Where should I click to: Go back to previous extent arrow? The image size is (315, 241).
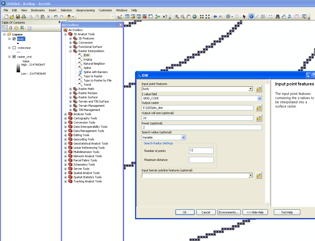(x=215, y=17)
